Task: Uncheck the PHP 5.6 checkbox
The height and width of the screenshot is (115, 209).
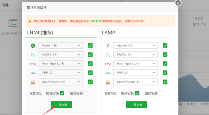Action: pyautogui.click(x=165, y=73)
